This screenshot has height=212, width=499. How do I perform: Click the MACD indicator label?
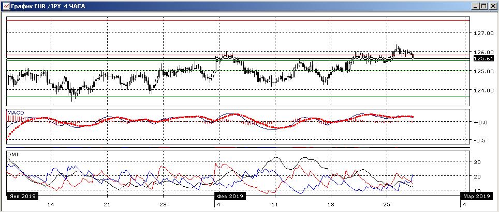click(x=15, y=112)
